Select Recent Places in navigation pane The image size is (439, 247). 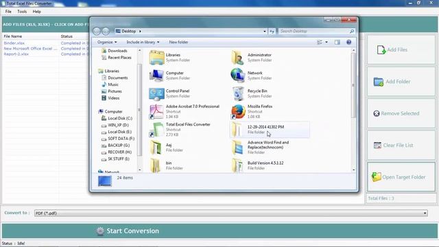click(x=119, y=58)
